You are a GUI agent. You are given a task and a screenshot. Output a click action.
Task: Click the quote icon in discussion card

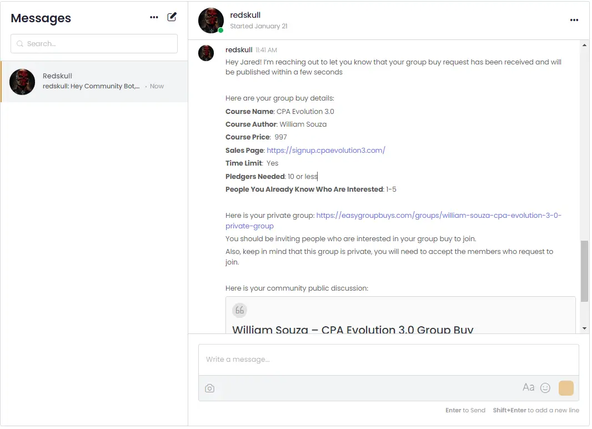click(x=239, y=310)
